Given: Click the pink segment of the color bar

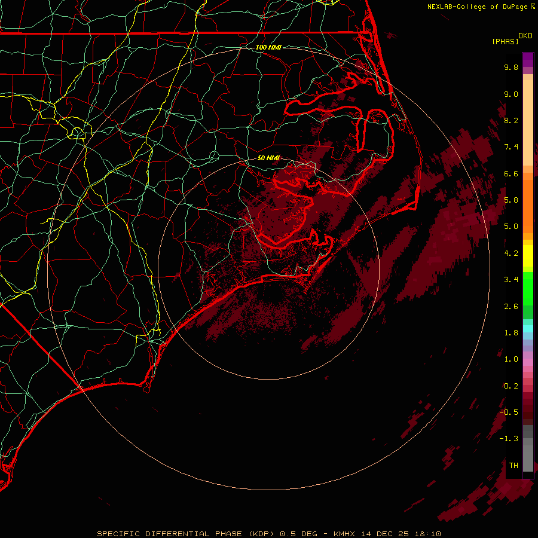Looking at the screenshot, I should [528, 362].
